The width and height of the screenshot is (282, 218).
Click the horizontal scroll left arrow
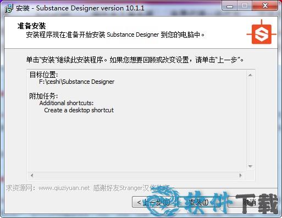(32, 175)
